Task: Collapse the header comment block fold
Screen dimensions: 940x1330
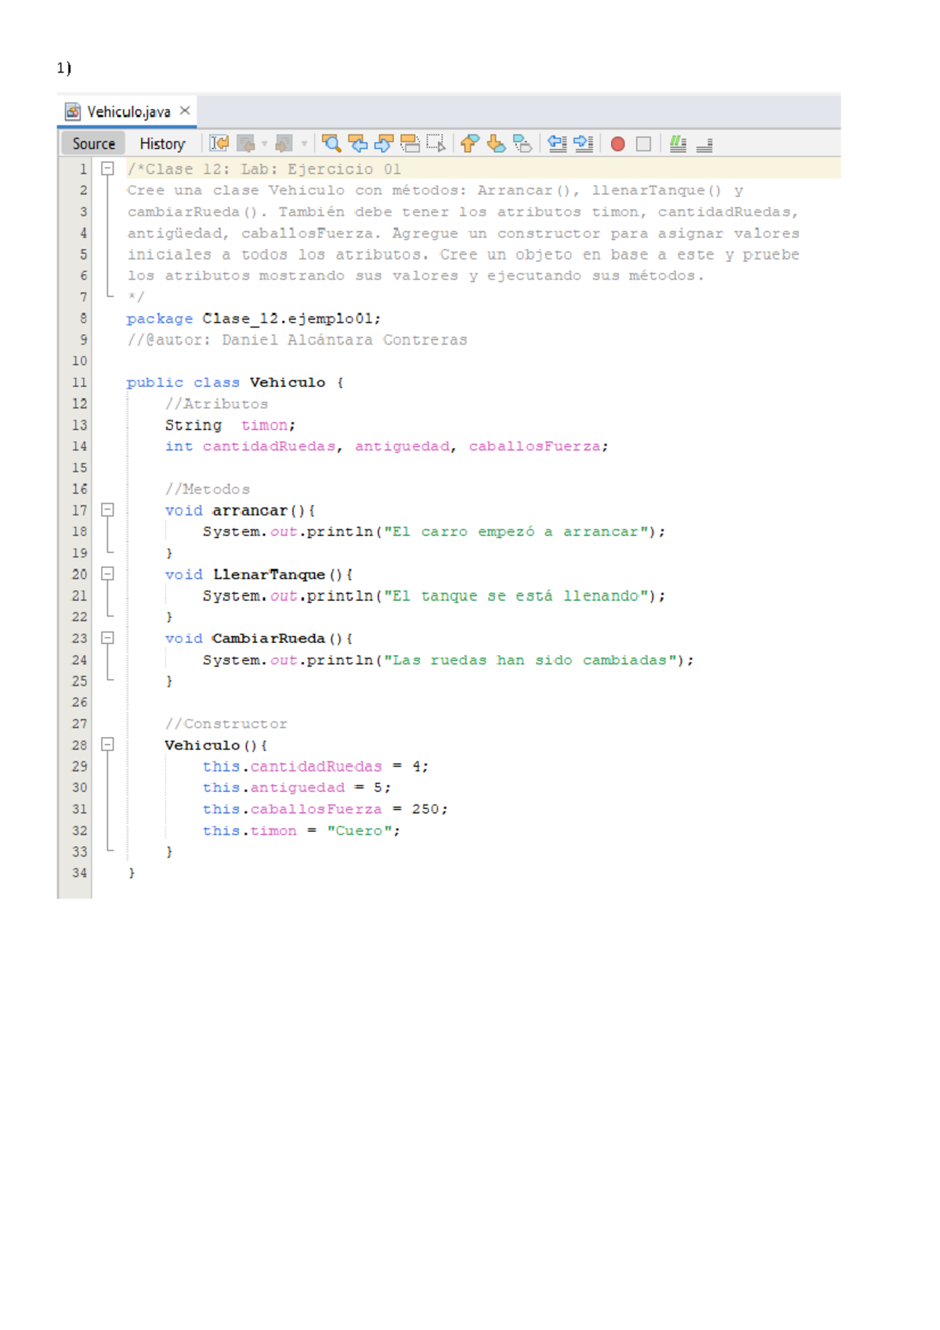Action: [108, 168]
